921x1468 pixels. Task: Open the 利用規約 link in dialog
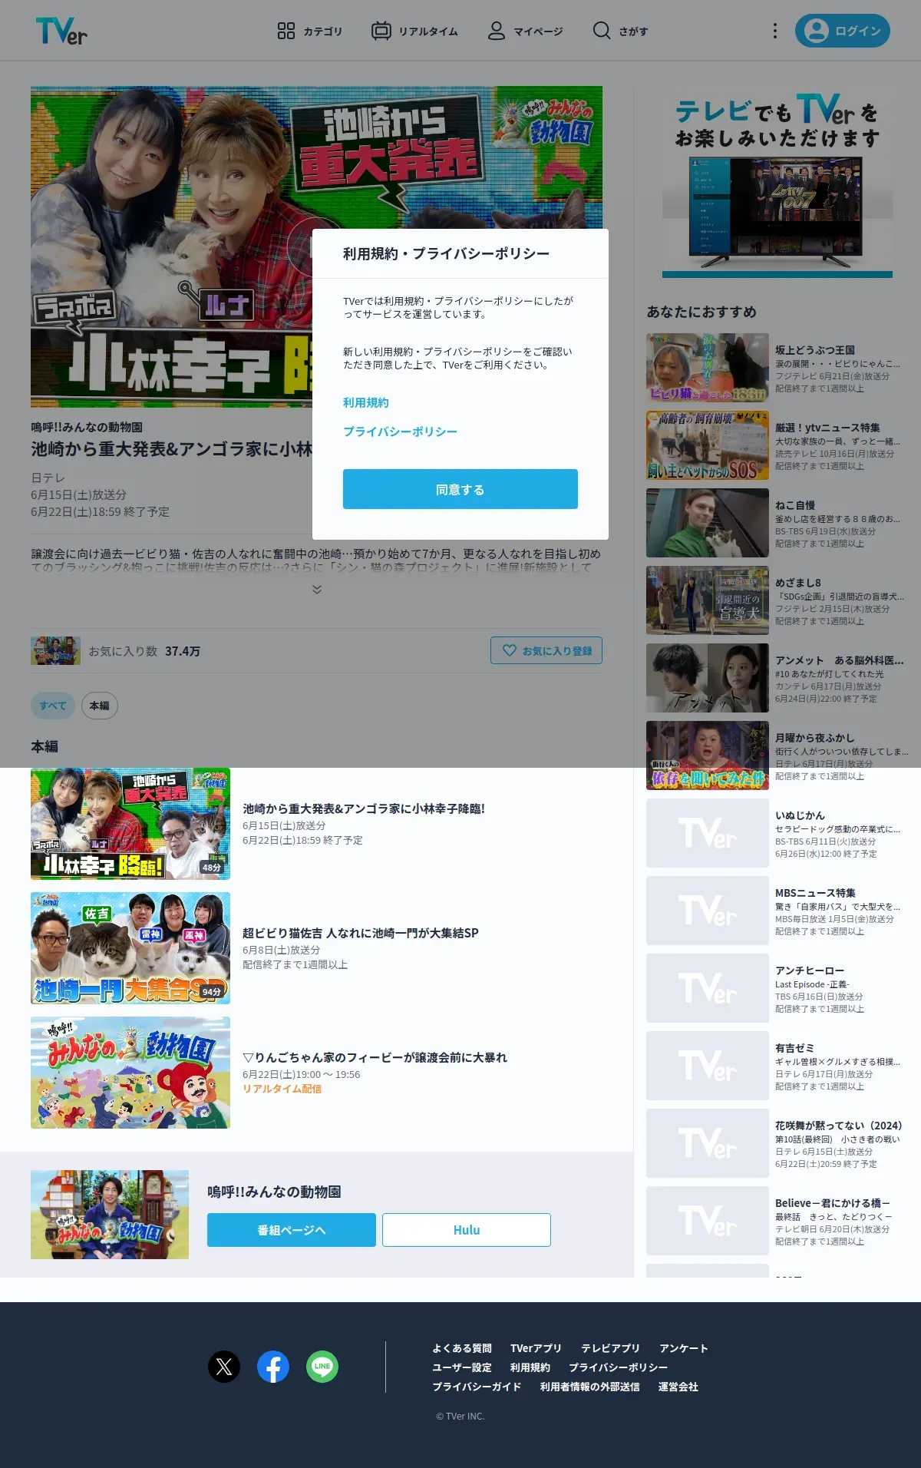pos(366,402)
